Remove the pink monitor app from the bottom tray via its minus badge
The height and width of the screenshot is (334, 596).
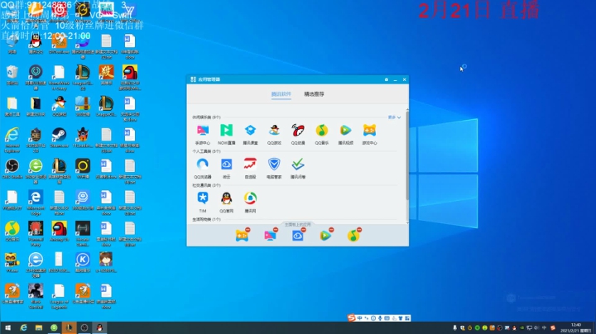click(x=276, y=230)
